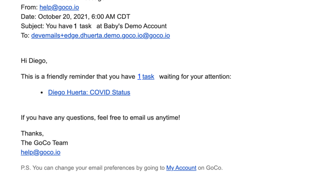Image resolution: width=335 pixels, height=192 pixels.
Task: Click "Baby's Demo Account" in the subject
Action: coord(135,26)
